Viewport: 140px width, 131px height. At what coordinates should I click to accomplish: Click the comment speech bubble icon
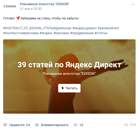tap(37, 125)
